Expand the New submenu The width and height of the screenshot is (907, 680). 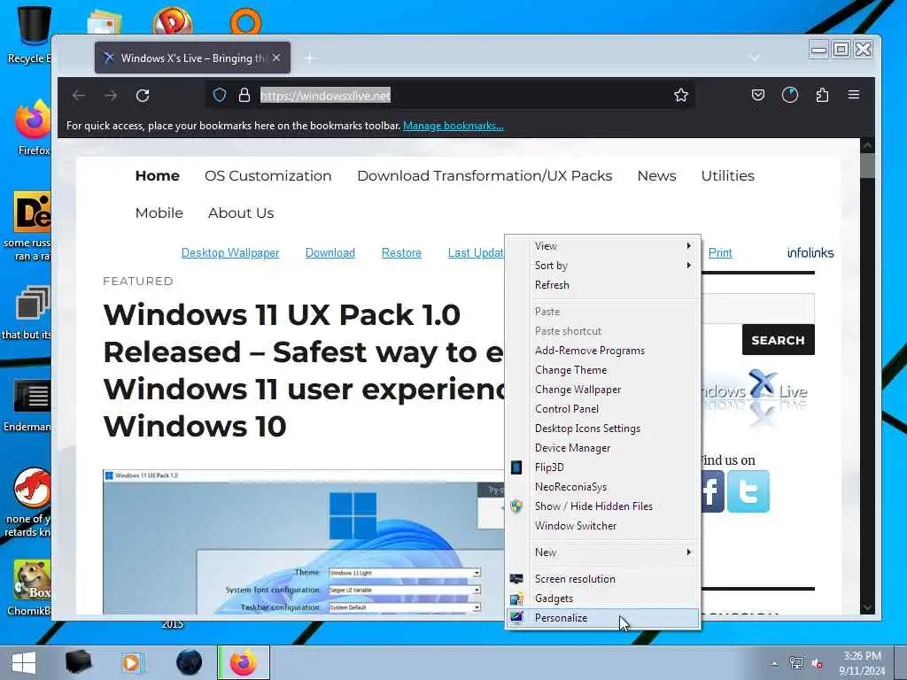pos(602,552)
